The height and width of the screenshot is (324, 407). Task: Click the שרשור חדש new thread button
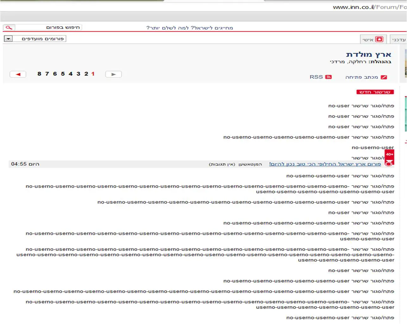click(x=375, y=92)
